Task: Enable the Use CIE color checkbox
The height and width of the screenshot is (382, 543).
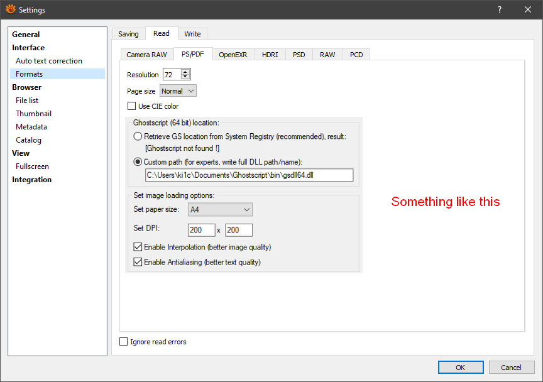Action: [x=132, y=106]
